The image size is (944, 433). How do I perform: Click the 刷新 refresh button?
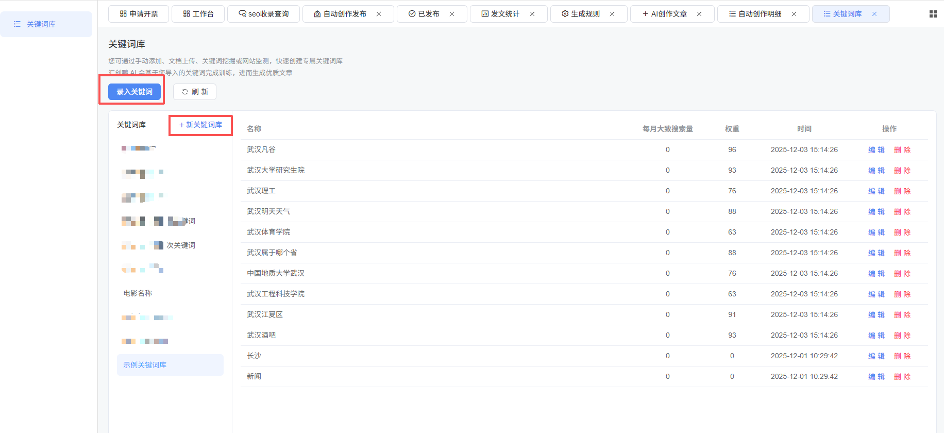click(195, 92)
